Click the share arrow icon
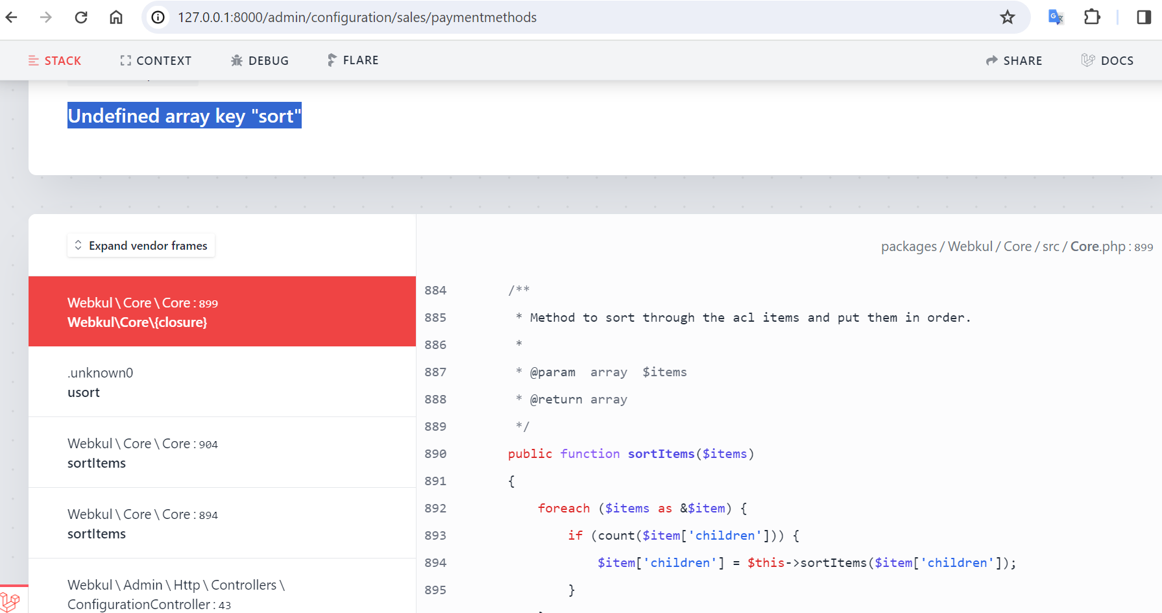Image resolution: width=1162 pixels, height=613 pixels. 991,61
